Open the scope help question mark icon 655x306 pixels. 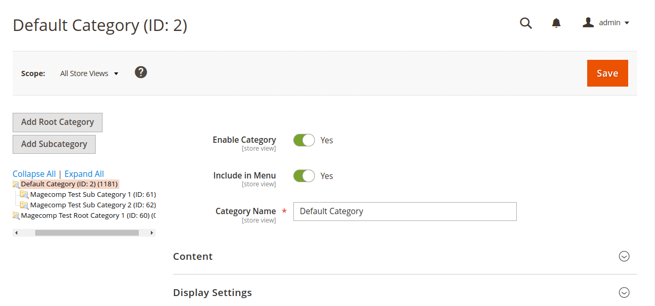[x=140, y=72]
